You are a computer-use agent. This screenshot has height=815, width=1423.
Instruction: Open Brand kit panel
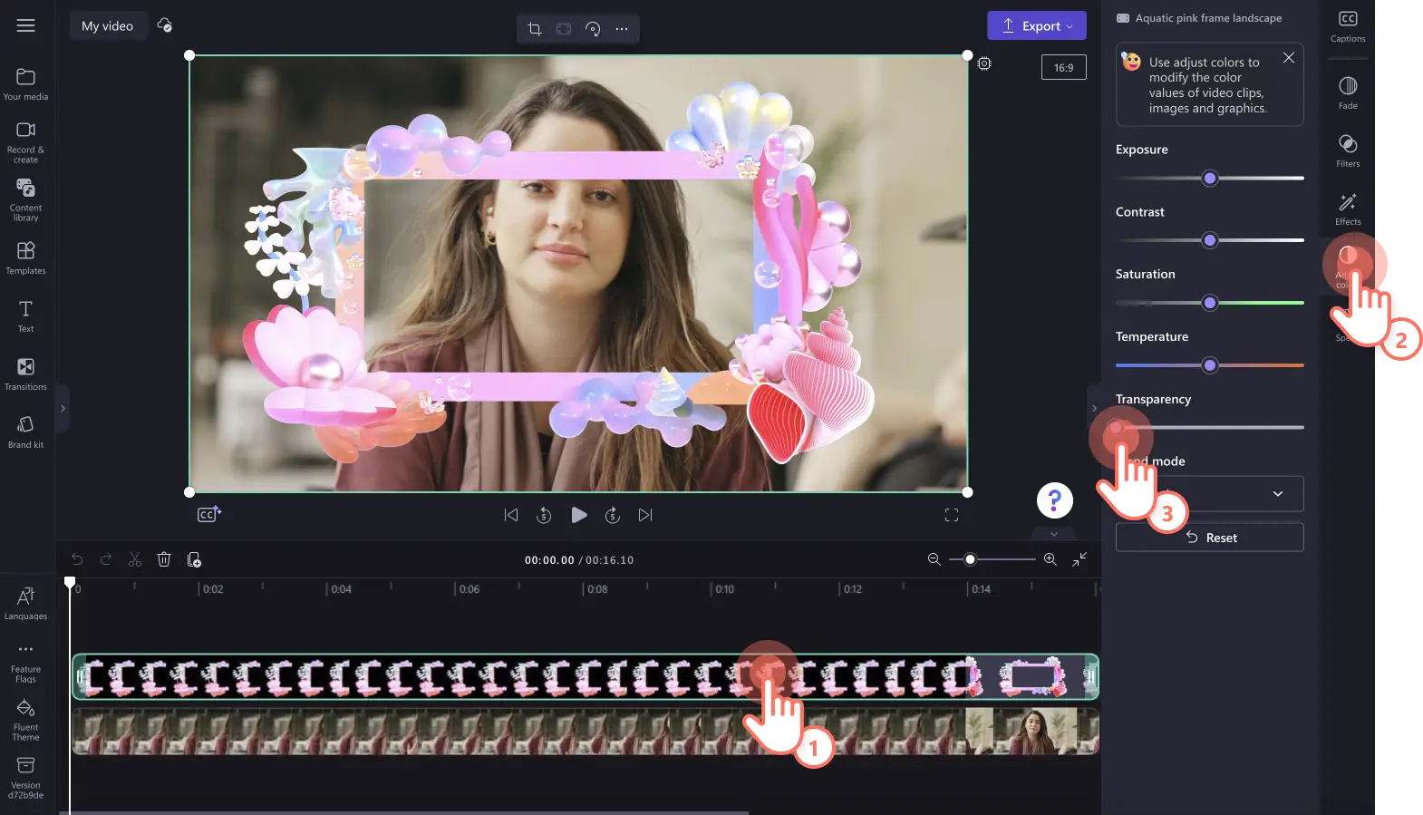click(25, 432)
